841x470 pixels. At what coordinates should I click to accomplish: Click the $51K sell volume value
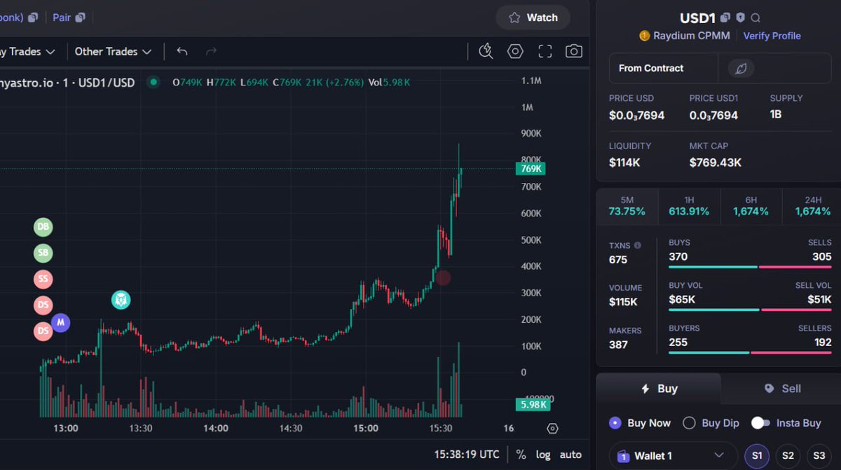(819, 300)
